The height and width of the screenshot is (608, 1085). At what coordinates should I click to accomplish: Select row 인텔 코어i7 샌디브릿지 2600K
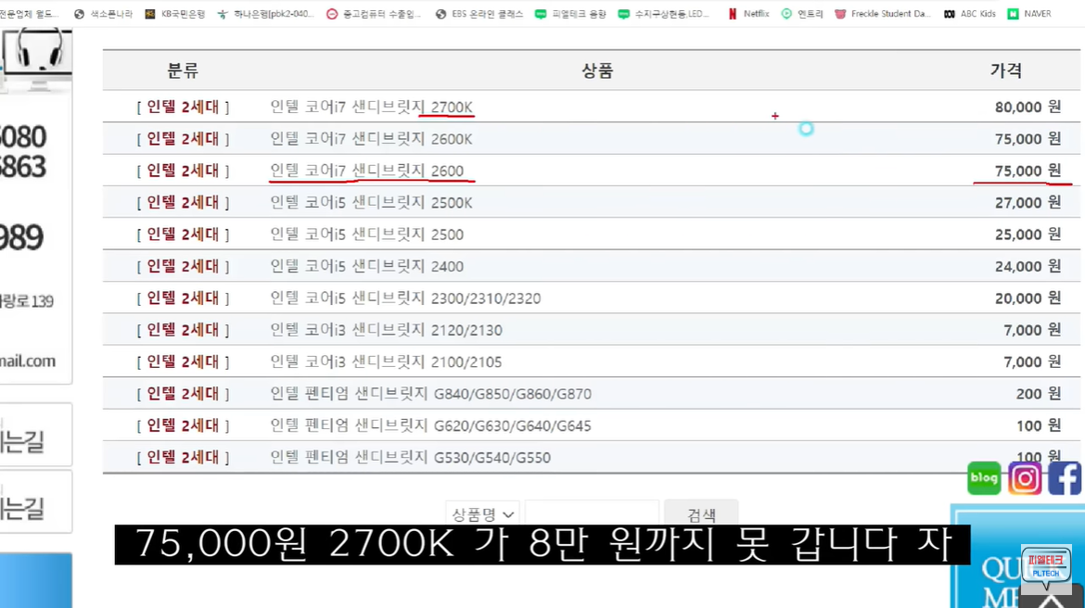tap(592, 138)
